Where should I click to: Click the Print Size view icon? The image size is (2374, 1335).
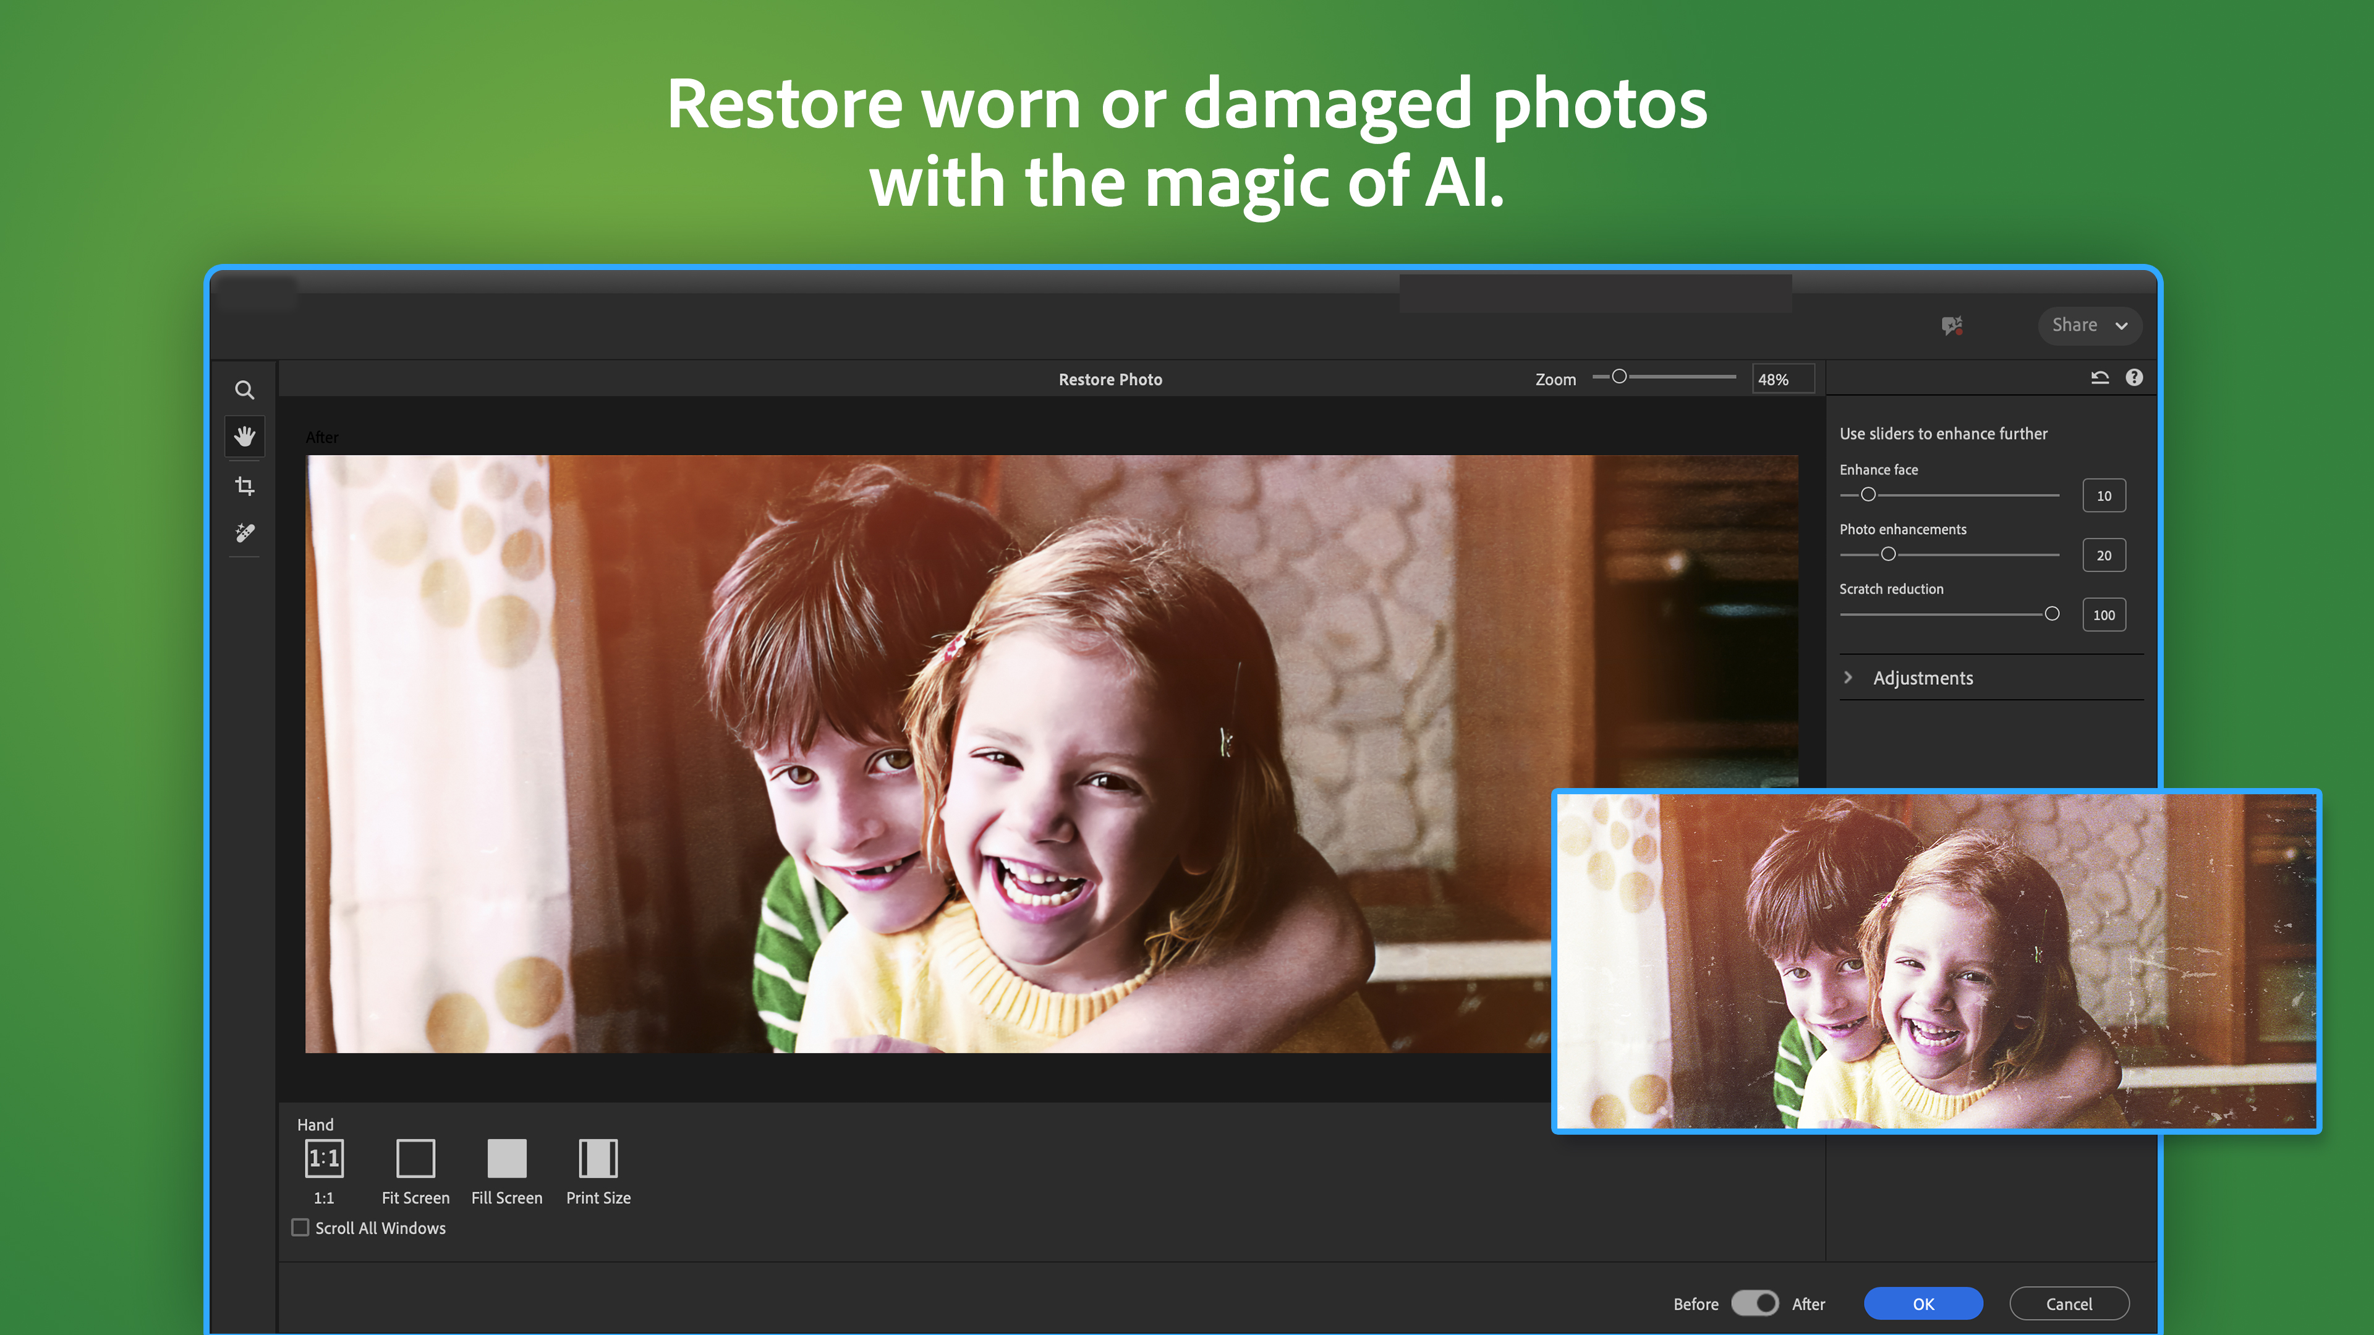click(x=597, y=1160)
